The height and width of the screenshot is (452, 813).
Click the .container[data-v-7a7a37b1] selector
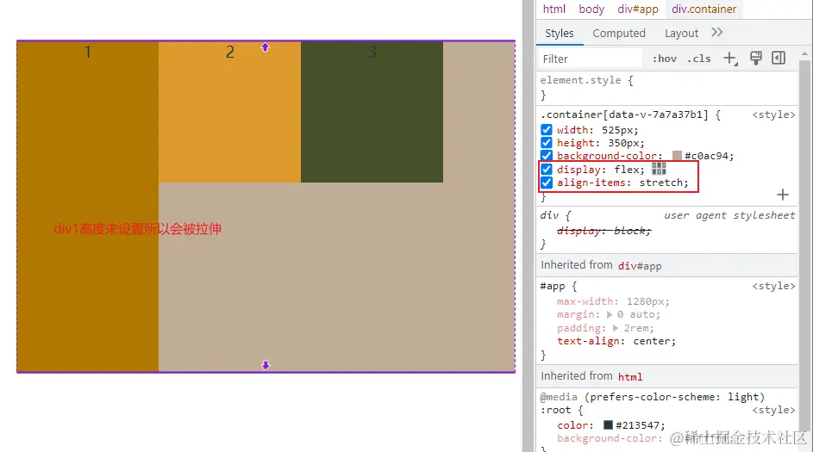(x=624, y=115)
